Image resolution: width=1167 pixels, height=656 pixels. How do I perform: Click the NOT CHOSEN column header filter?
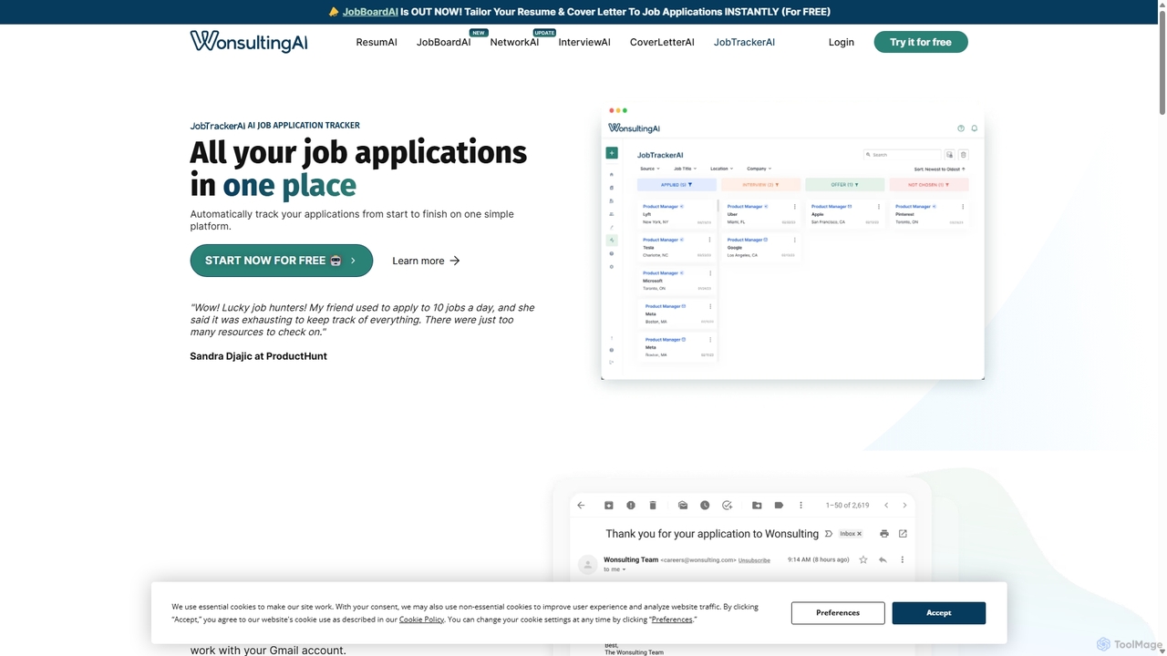[x=928, y=185]
